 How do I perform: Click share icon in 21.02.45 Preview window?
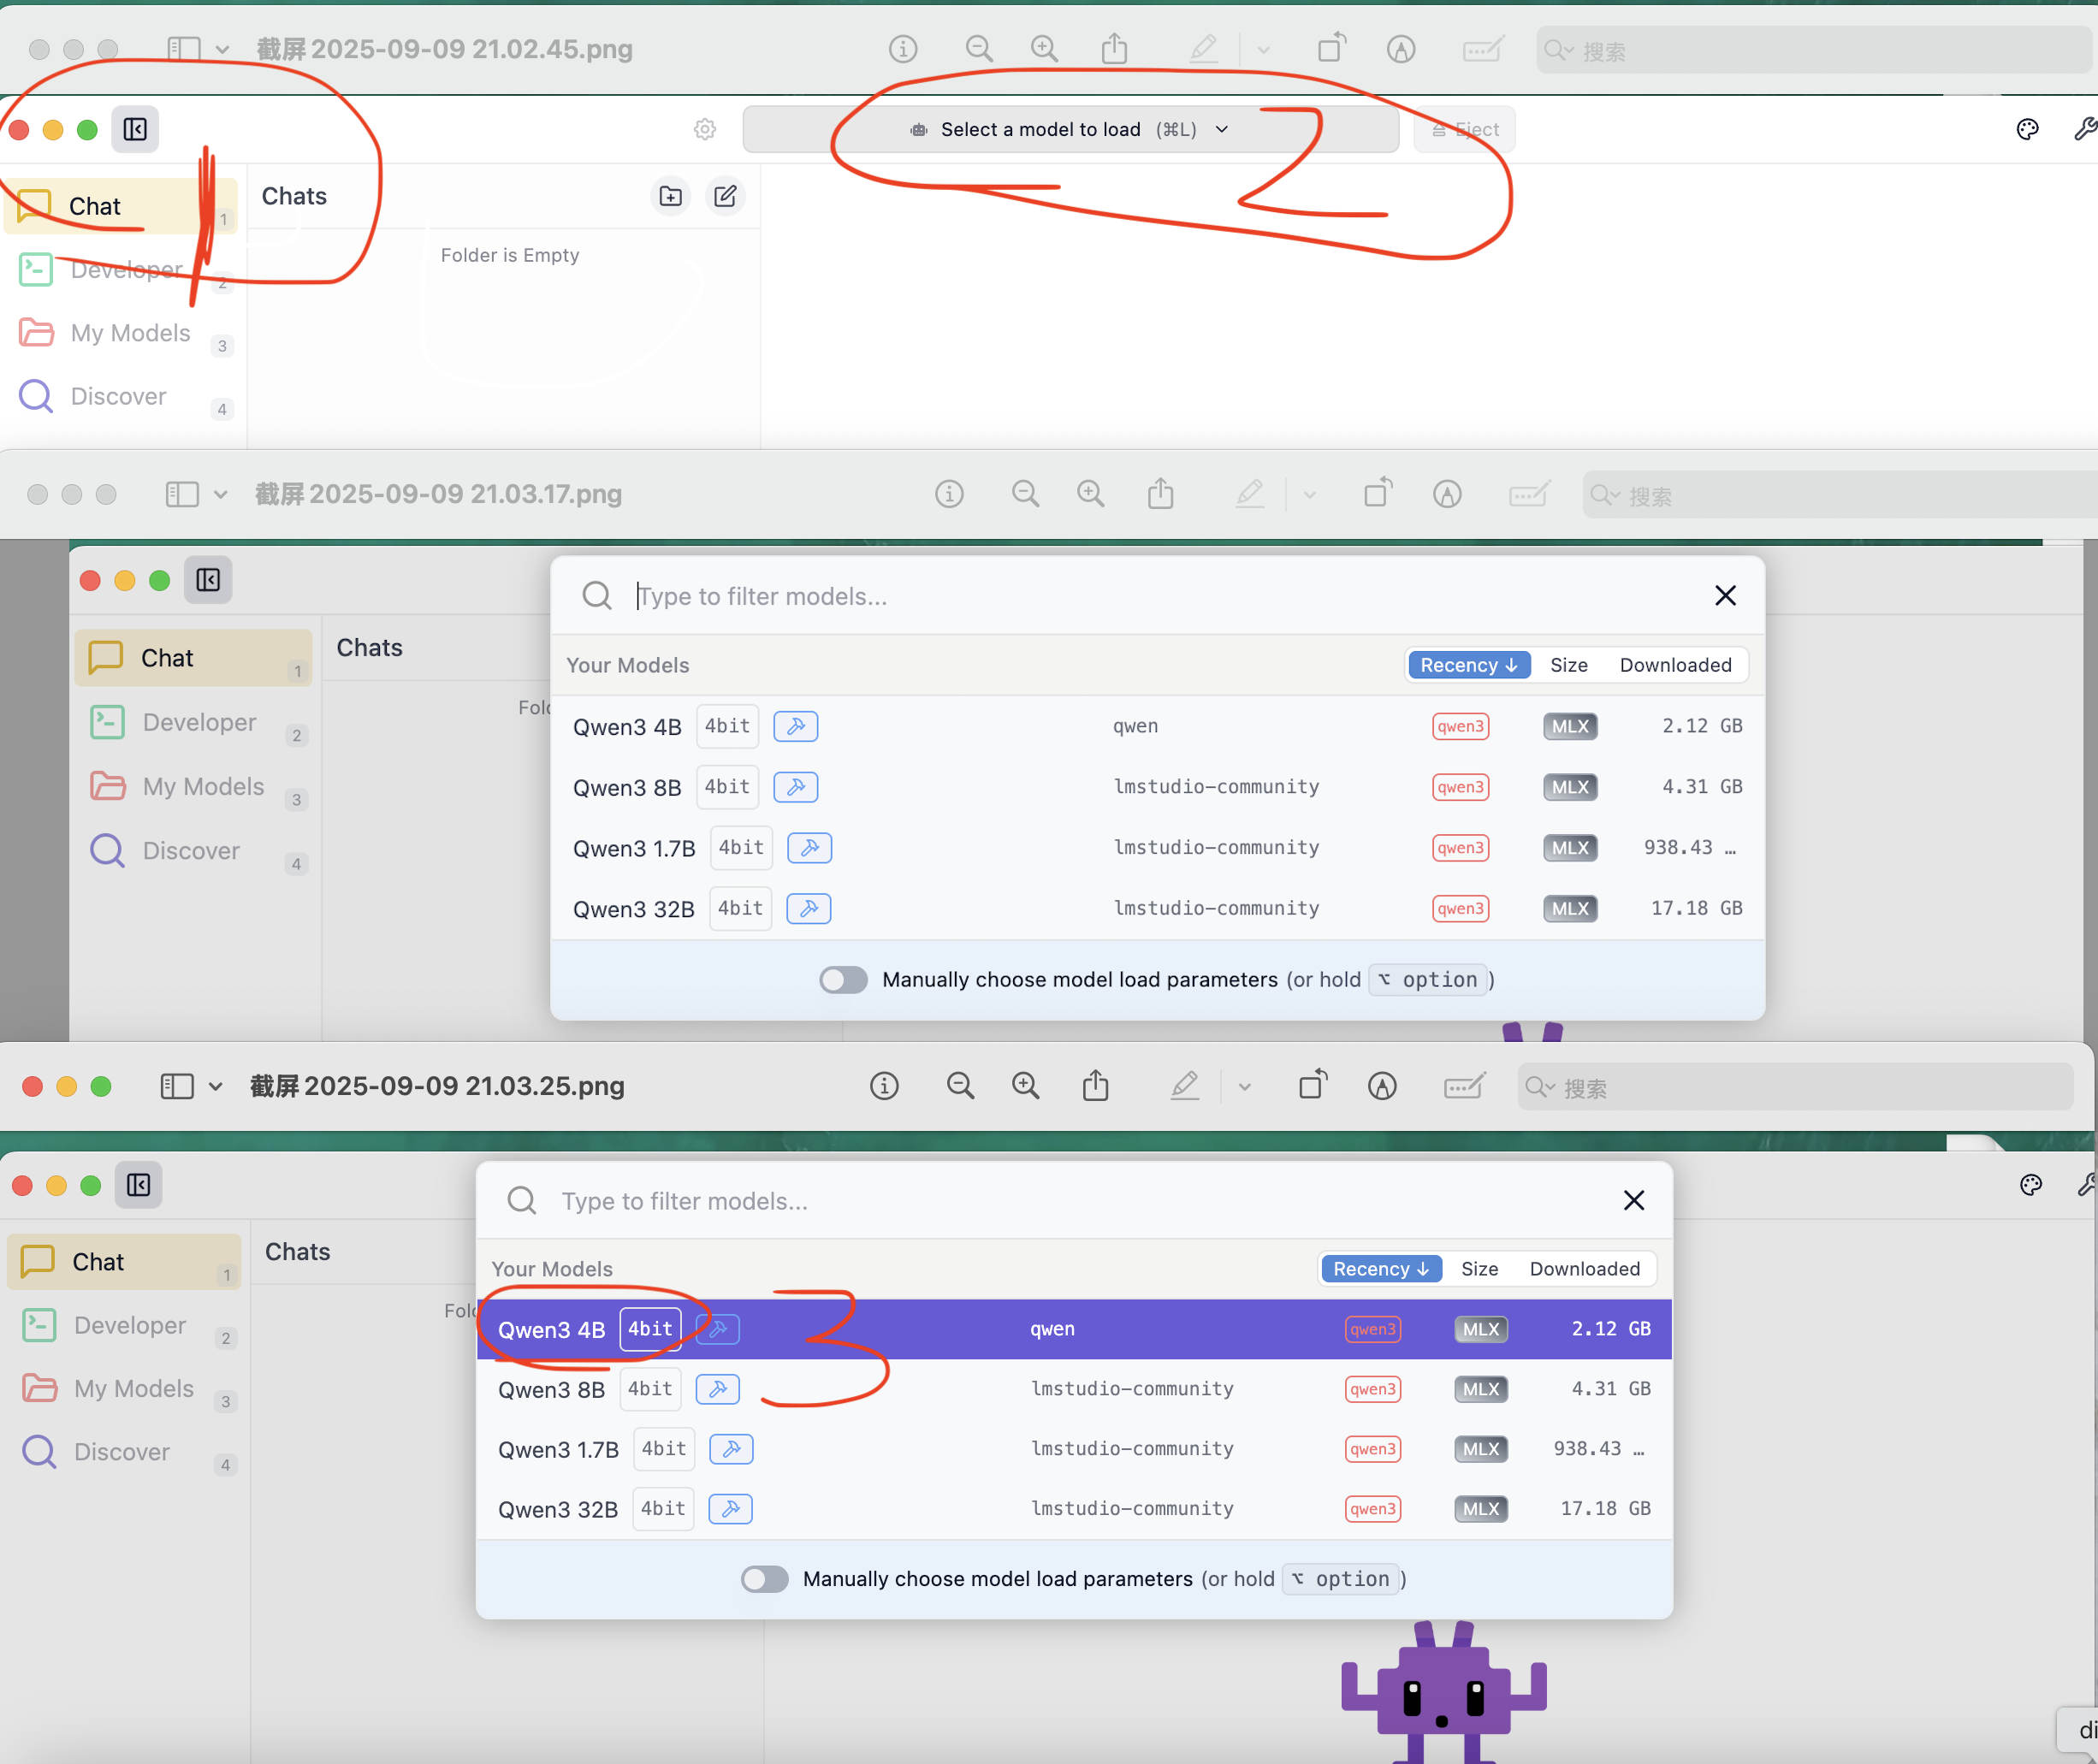point(1115,48)
